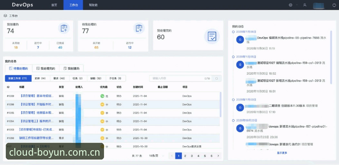Filter by 史诗 (14)

(41, 78)
